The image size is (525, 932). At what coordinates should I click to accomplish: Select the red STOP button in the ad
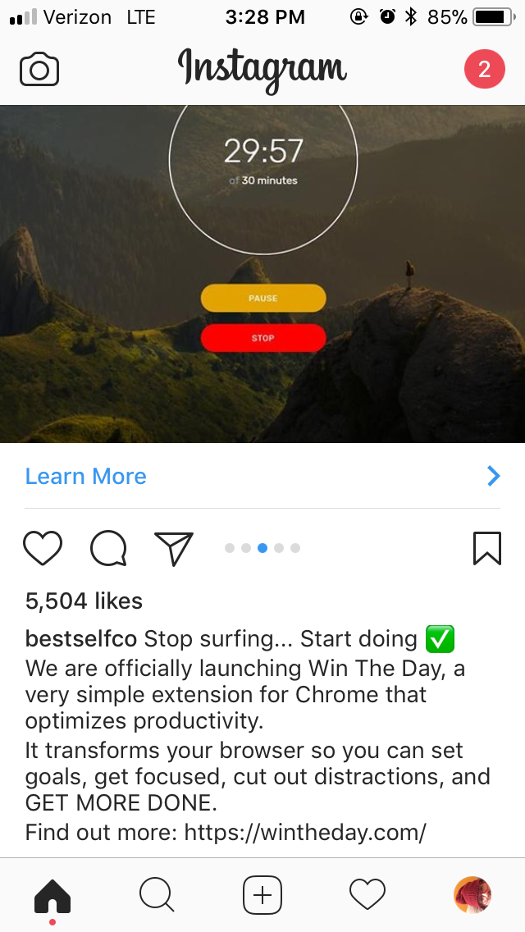[263, 338]
